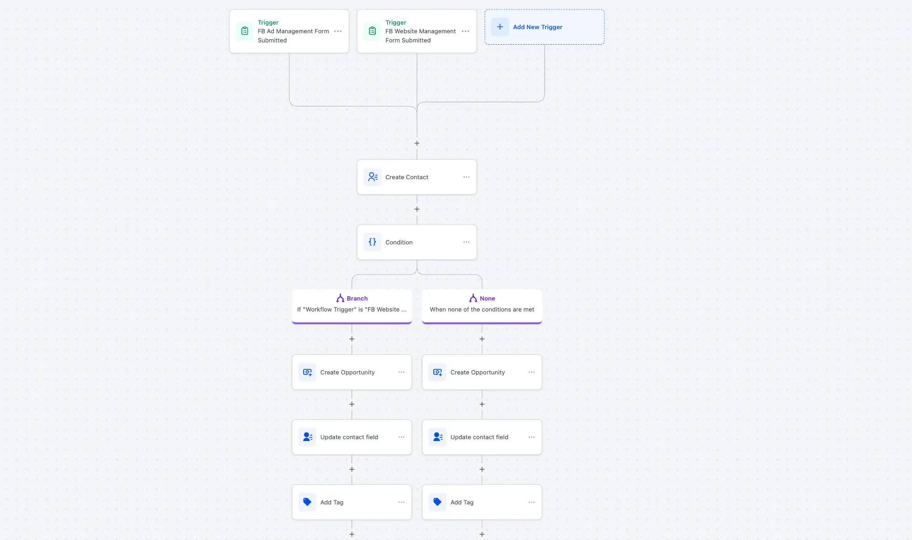Click the Update contact field icon on the left branch
Viewport: 912px width, 540px height.
pyautogui.click(x=307, y=437)
